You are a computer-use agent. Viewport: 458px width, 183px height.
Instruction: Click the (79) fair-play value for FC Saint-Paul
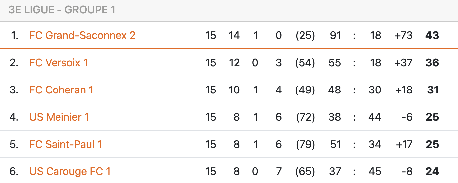point(305,144)
